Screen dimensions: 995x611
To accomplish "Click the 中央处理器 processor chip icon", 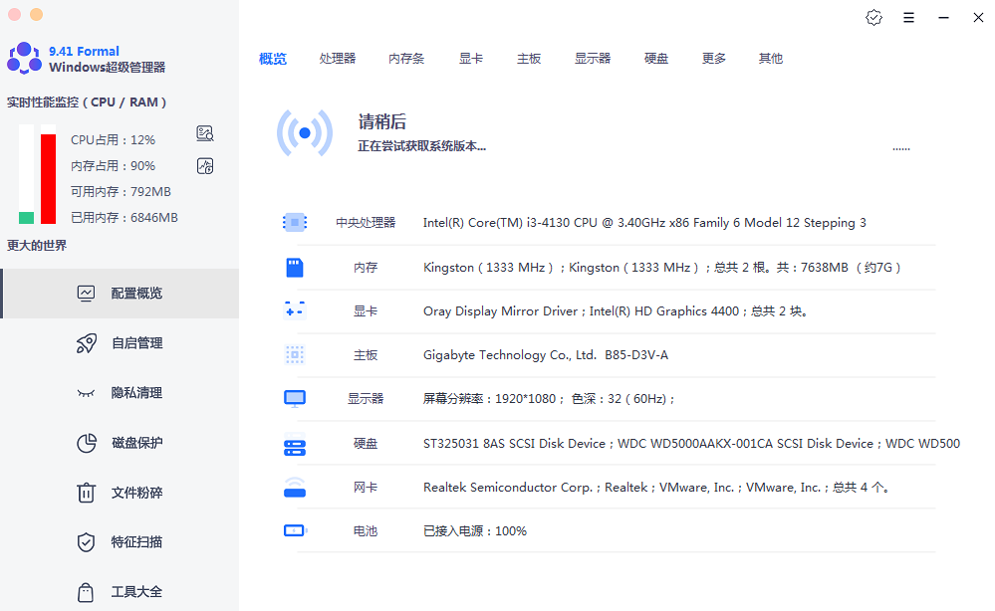I will point(294,223).
